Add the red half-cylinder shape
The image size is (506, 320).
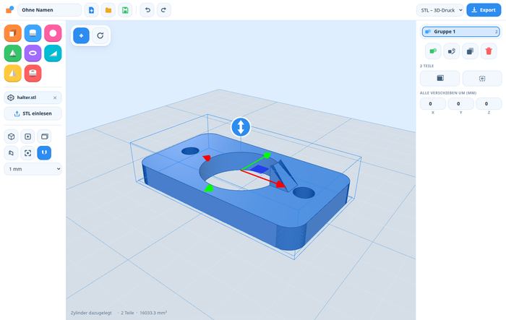(x=33, y=73)
